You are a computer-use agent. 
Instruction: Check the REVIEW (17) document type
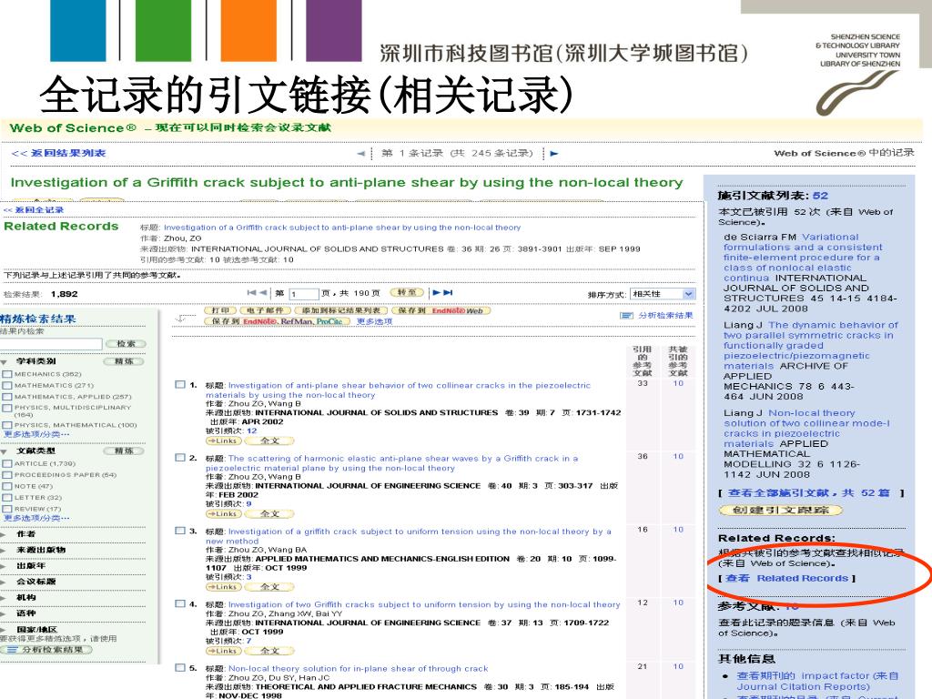click(x=7, y=510)
